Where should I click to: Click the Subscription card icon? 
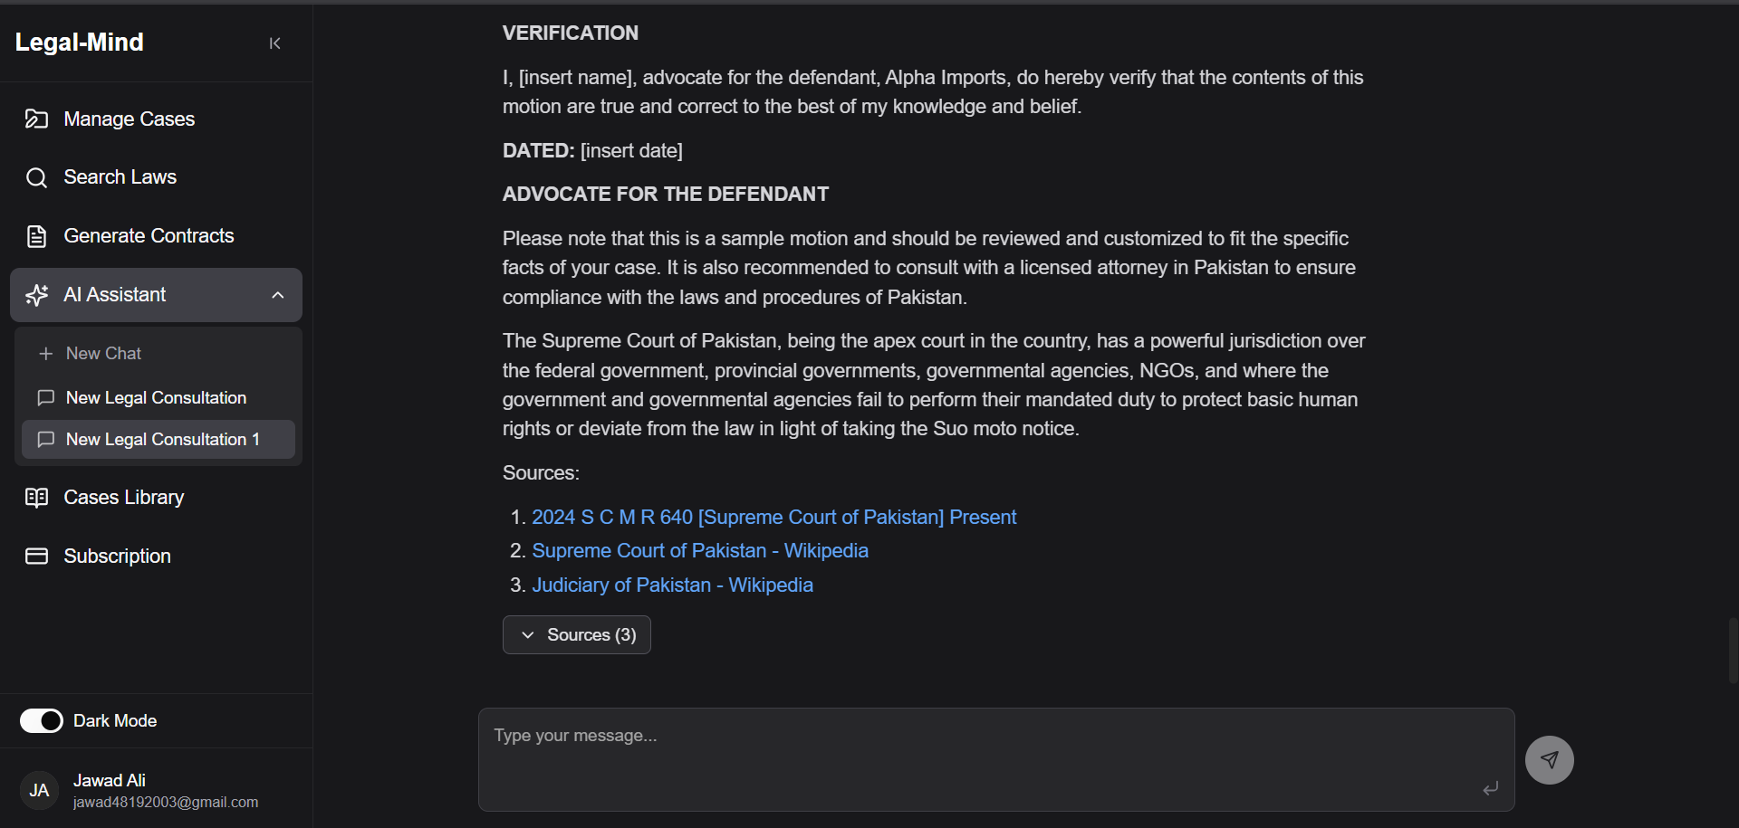36,557
